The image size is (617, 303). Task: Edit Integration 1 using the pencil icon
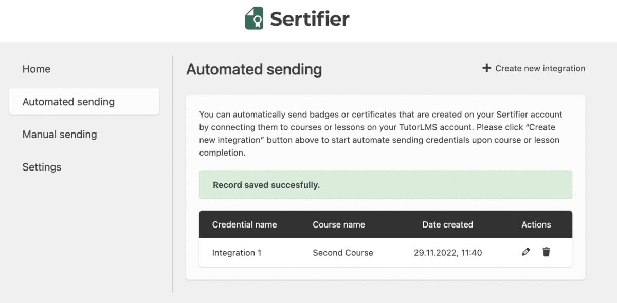tap(525, 252)
